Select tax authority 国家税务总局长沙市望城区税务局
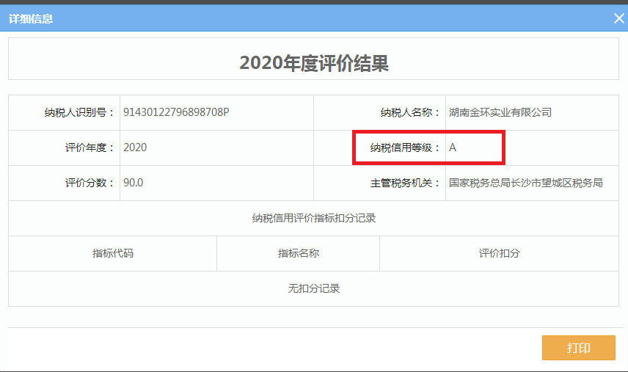628x372 pixels. pyautogui.click(x=525, y=183)
